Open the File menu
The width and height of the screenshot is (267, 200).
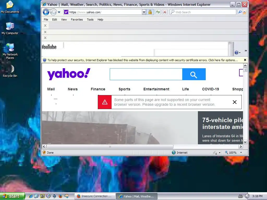46,20
